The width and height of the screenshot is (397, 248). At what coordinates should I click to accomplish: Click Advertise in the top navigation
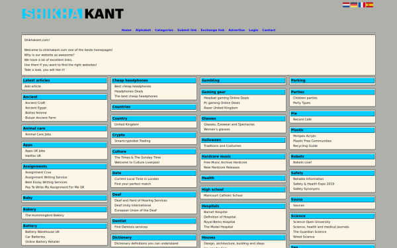236,30
